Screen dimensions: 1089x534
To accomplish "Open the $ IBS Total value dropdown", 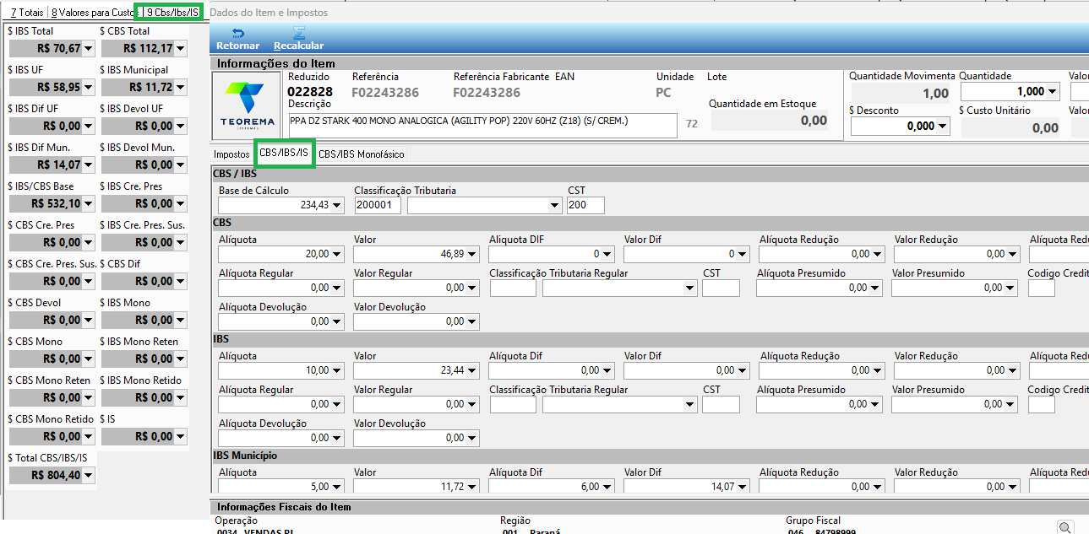I will 89,49.
